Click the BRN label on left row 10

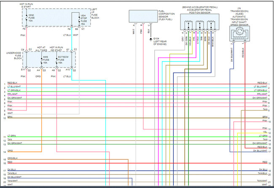pyautogui.click(x=10, y=117)
